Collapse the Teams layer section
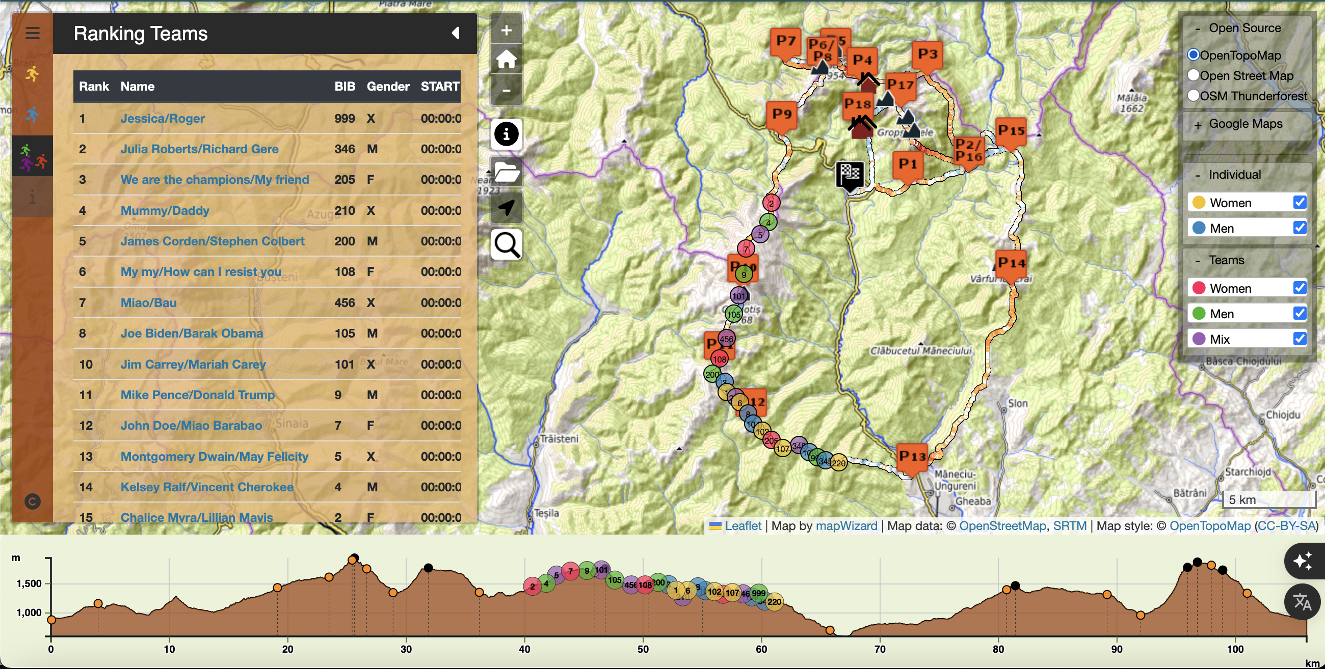 point(1198,261)
